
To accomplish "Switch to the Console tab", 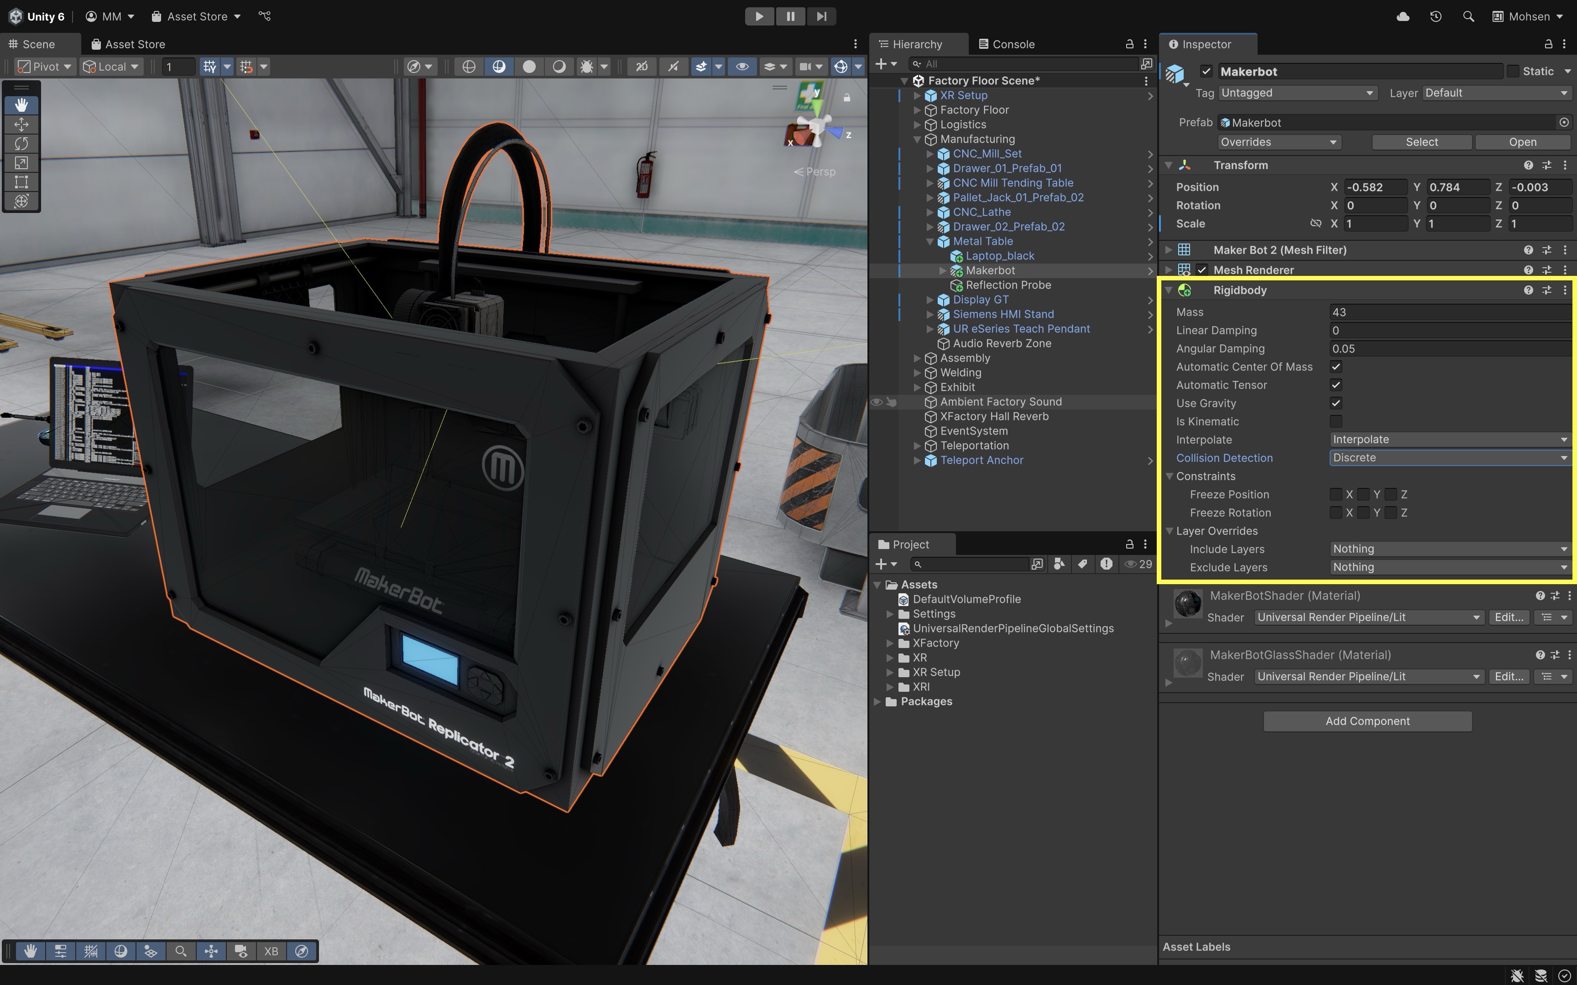I will click(1007, 44).
